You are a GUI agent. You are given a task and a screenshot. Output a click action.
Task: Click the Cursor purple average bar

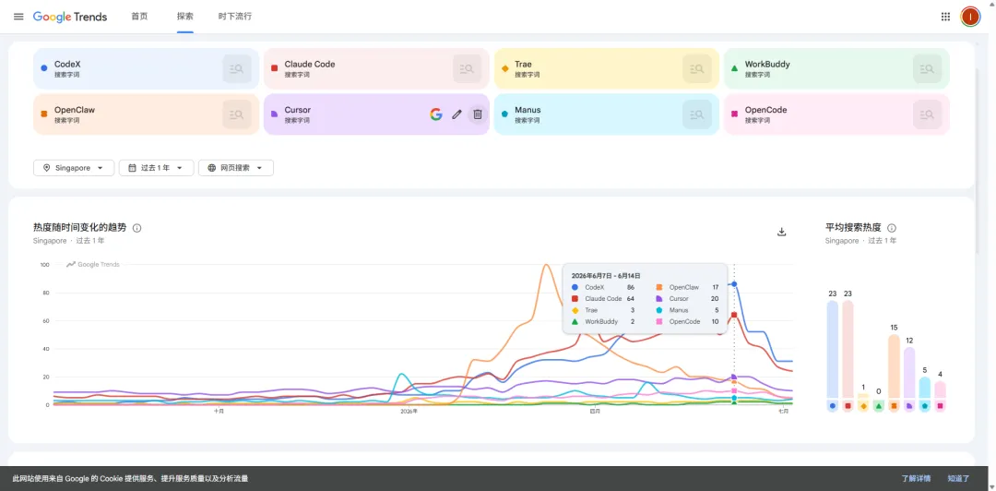(909, 373)
